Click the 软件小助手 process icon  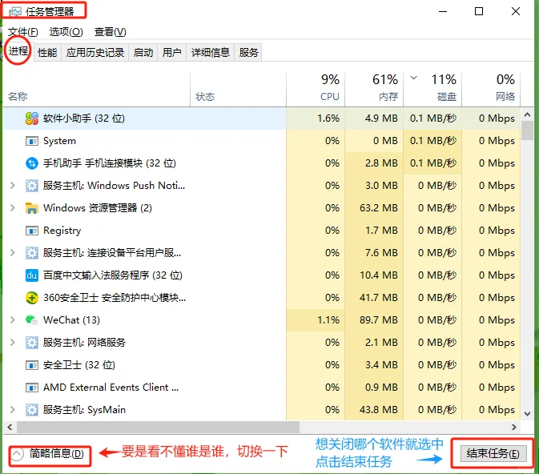pos(32,118)
